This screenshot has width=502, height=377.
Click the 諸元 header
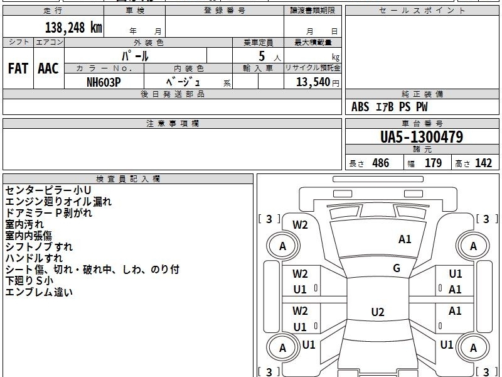click(422, 150)
